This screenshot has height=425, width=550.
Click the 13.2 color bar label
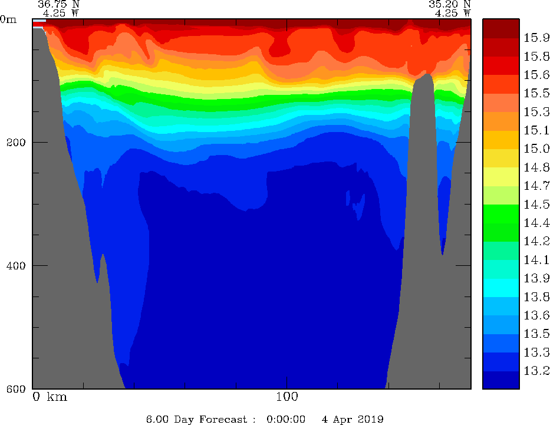(x=536, y=371)
